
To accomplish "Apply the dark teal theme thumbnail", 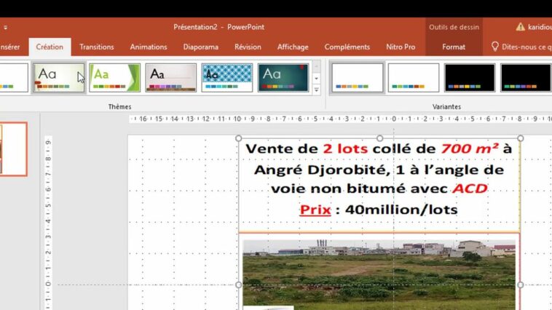I will [283, 78].
